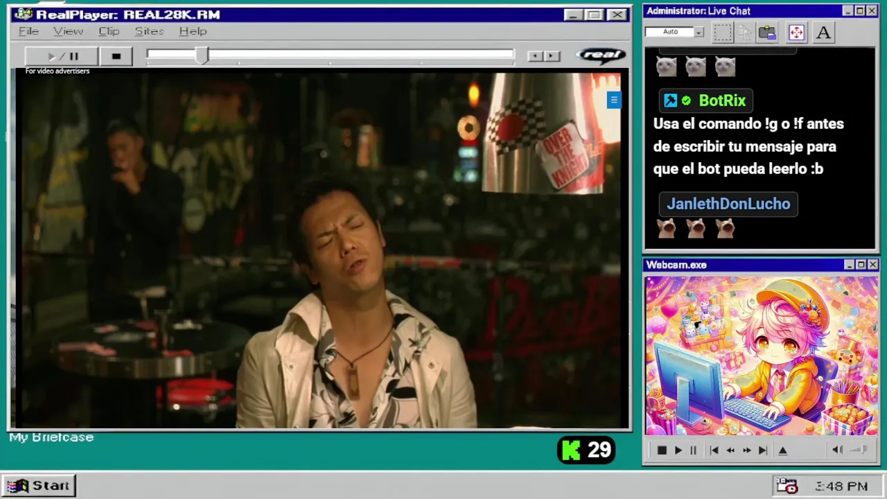
Task: Click the Real logo in RealPlayer
Action: pos(600,55)
